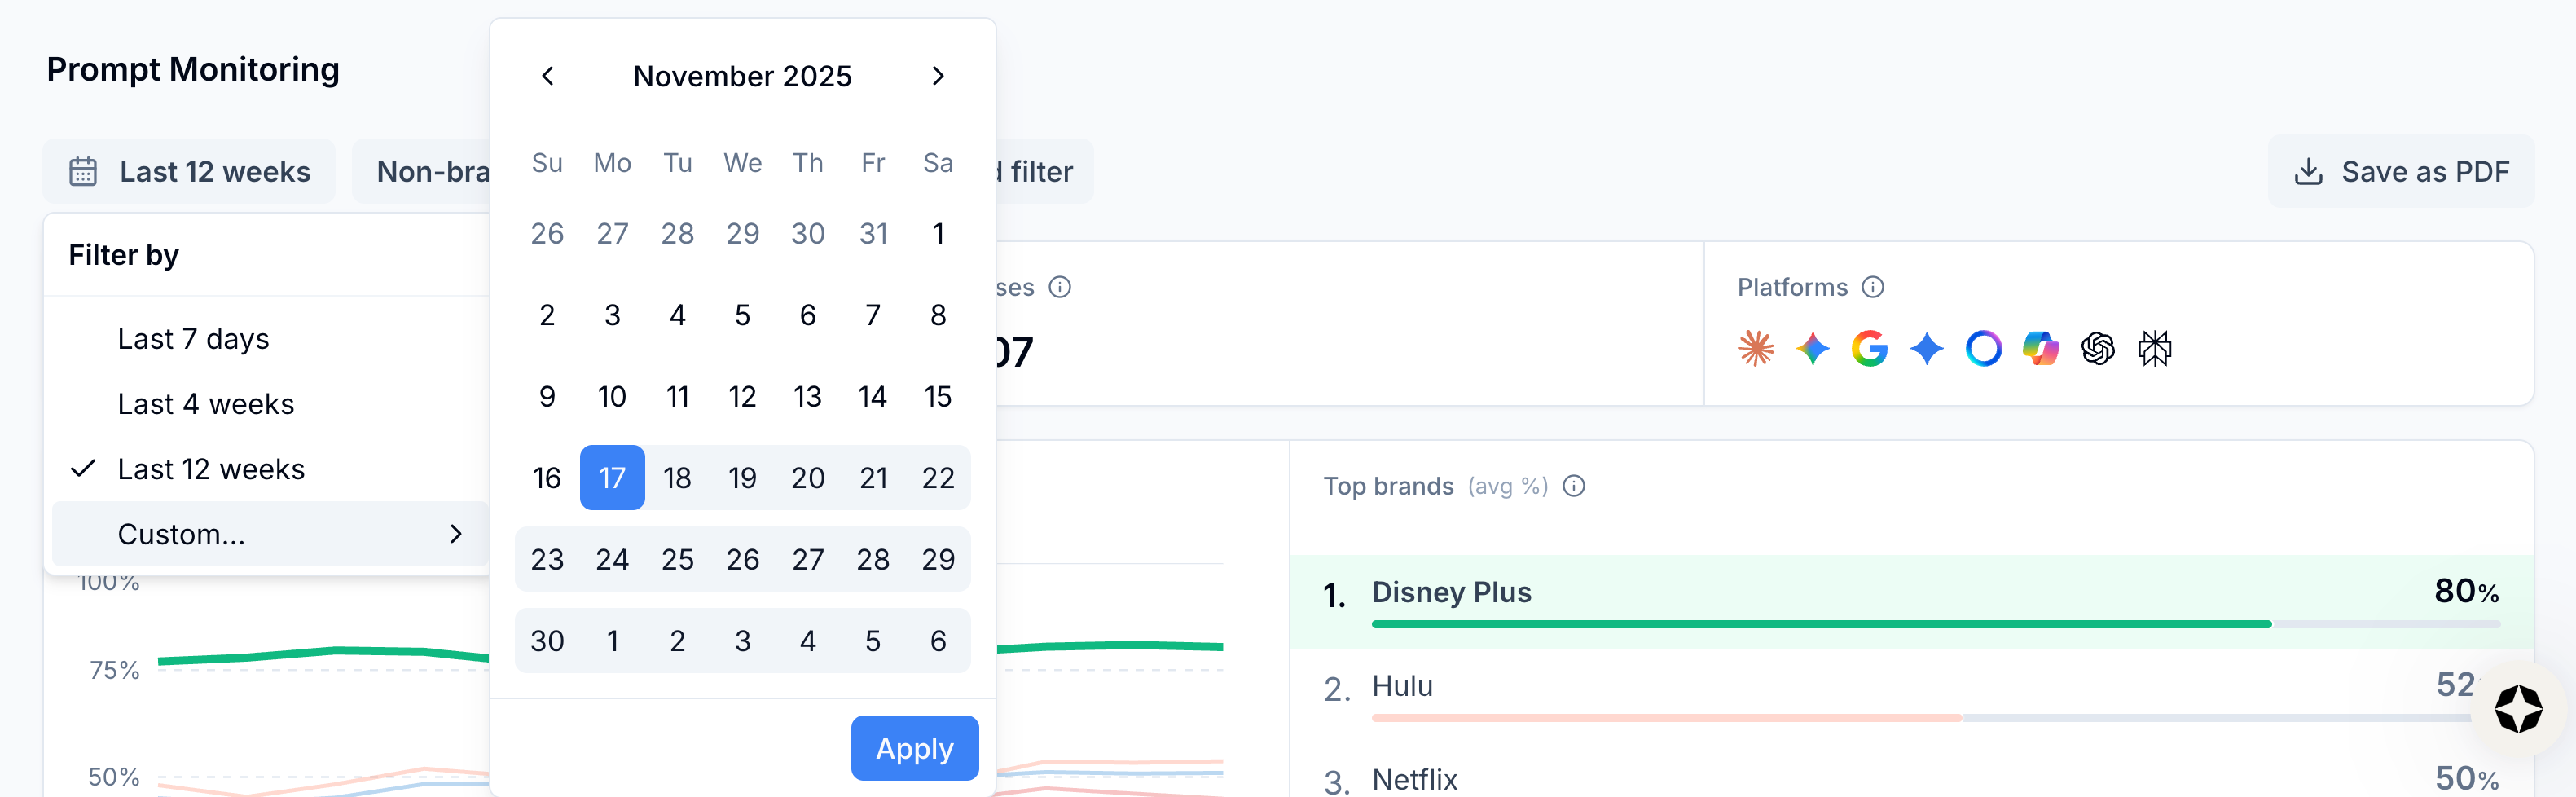Select November 5 in the calendar
This screenshot has height=797, width=2576.
pos(742,316)
